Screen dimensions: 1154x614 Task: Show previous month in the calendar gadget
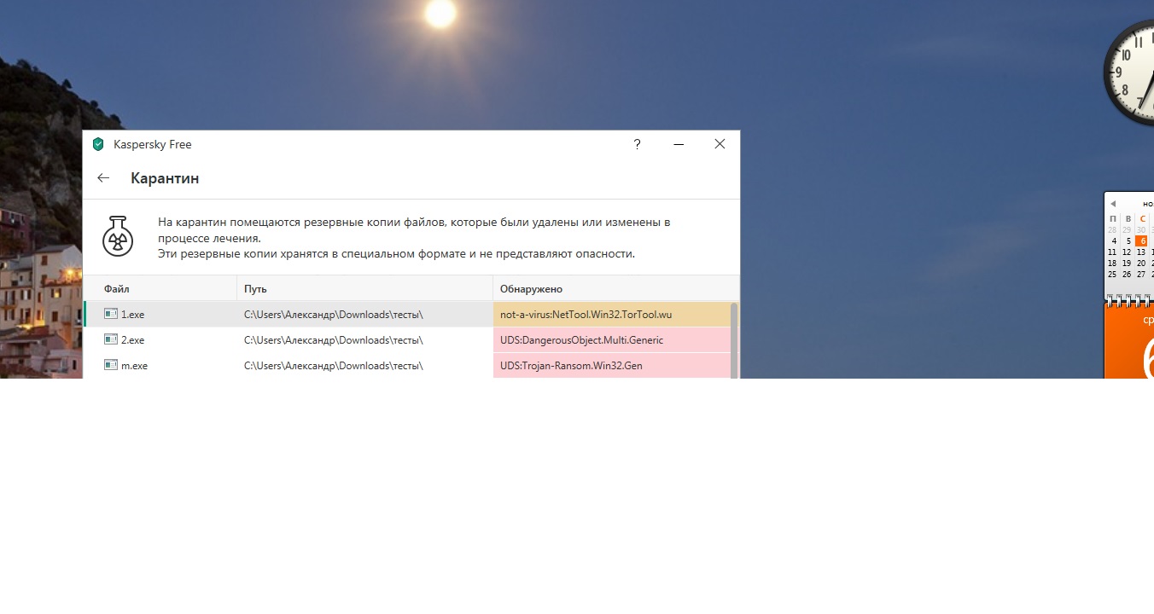point(1113,204)
